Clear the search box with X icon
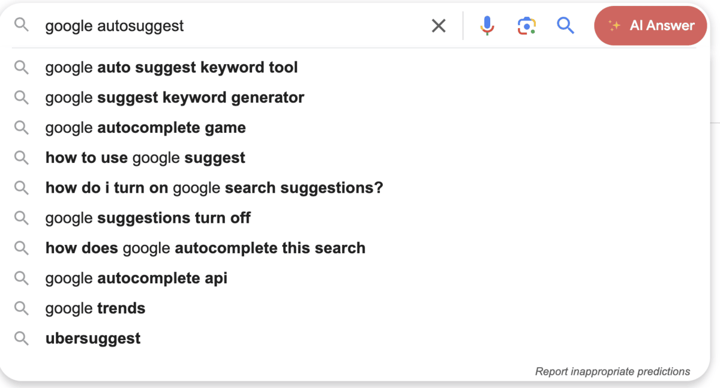The image size is (720, 388). [439, 26]
